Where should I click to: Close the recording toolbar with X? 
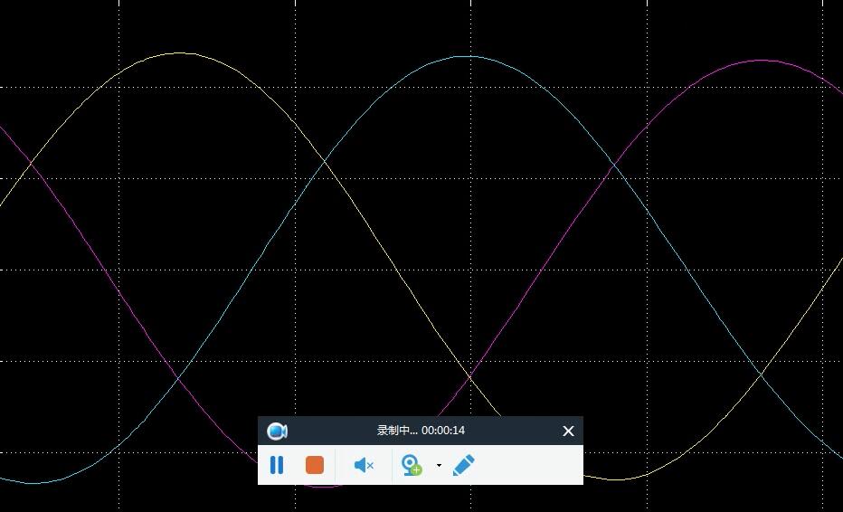(568, 431)
